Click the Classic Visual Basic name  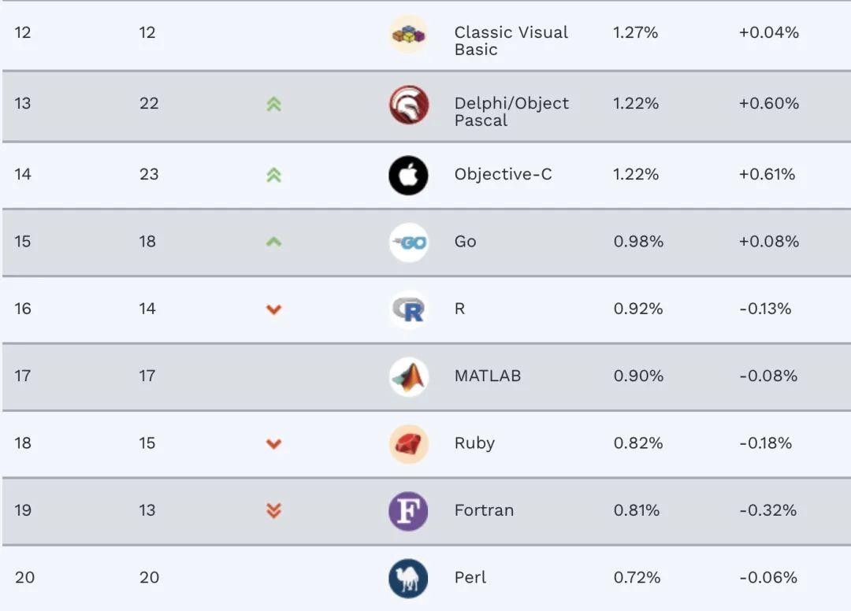(511, 41)
